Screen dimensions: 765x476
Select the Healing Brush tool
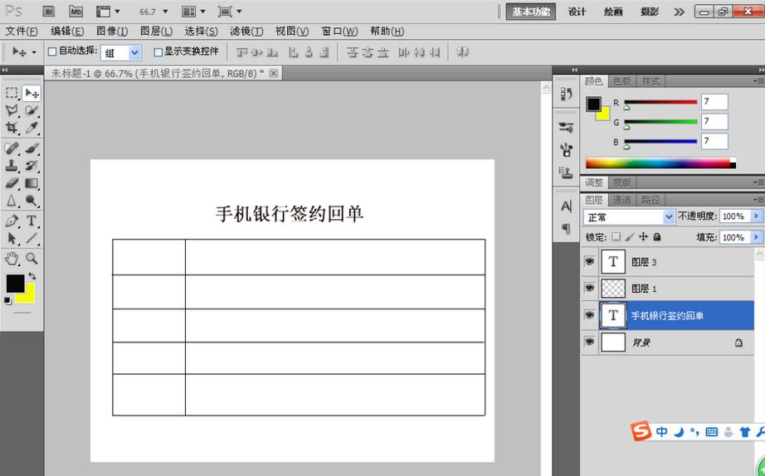[12, 148]
